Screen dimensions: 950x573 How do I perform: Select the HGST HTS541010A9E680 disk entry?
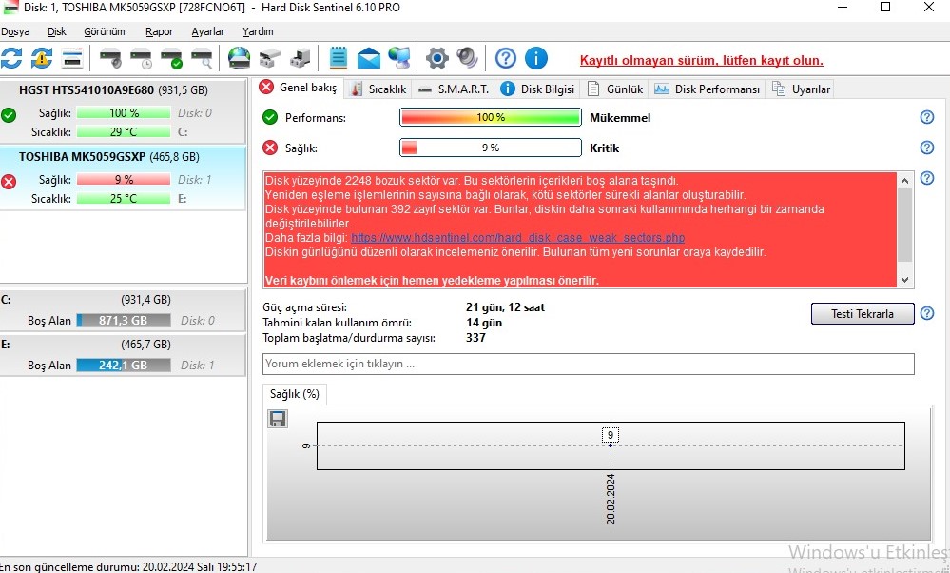click(x=123, y=110)
